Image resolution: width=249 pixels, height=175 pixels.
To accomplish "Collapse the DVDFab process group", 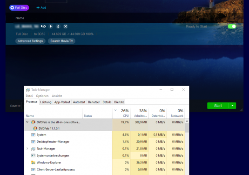I will tap(27, 122).
